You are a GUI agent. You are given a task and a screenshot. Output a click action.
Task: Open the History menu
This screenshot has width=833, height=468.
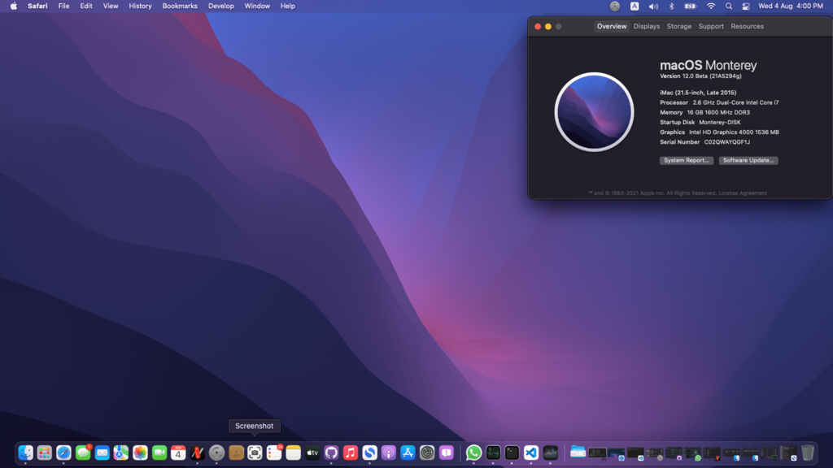click(140, 6)
